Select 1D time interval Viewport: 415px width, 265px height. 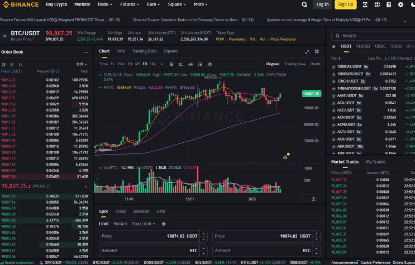coord(145,64)
